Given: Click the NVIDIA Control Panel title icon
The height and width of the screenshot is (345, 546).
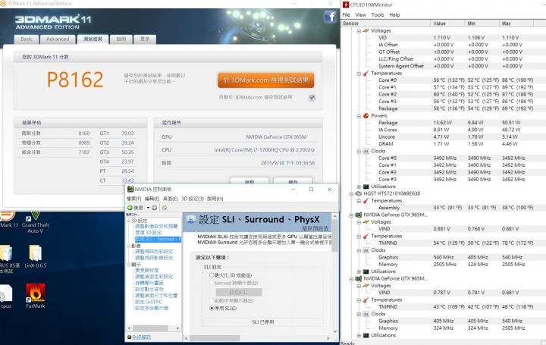Looking at the screenshot, I should [x=130, y=189].
